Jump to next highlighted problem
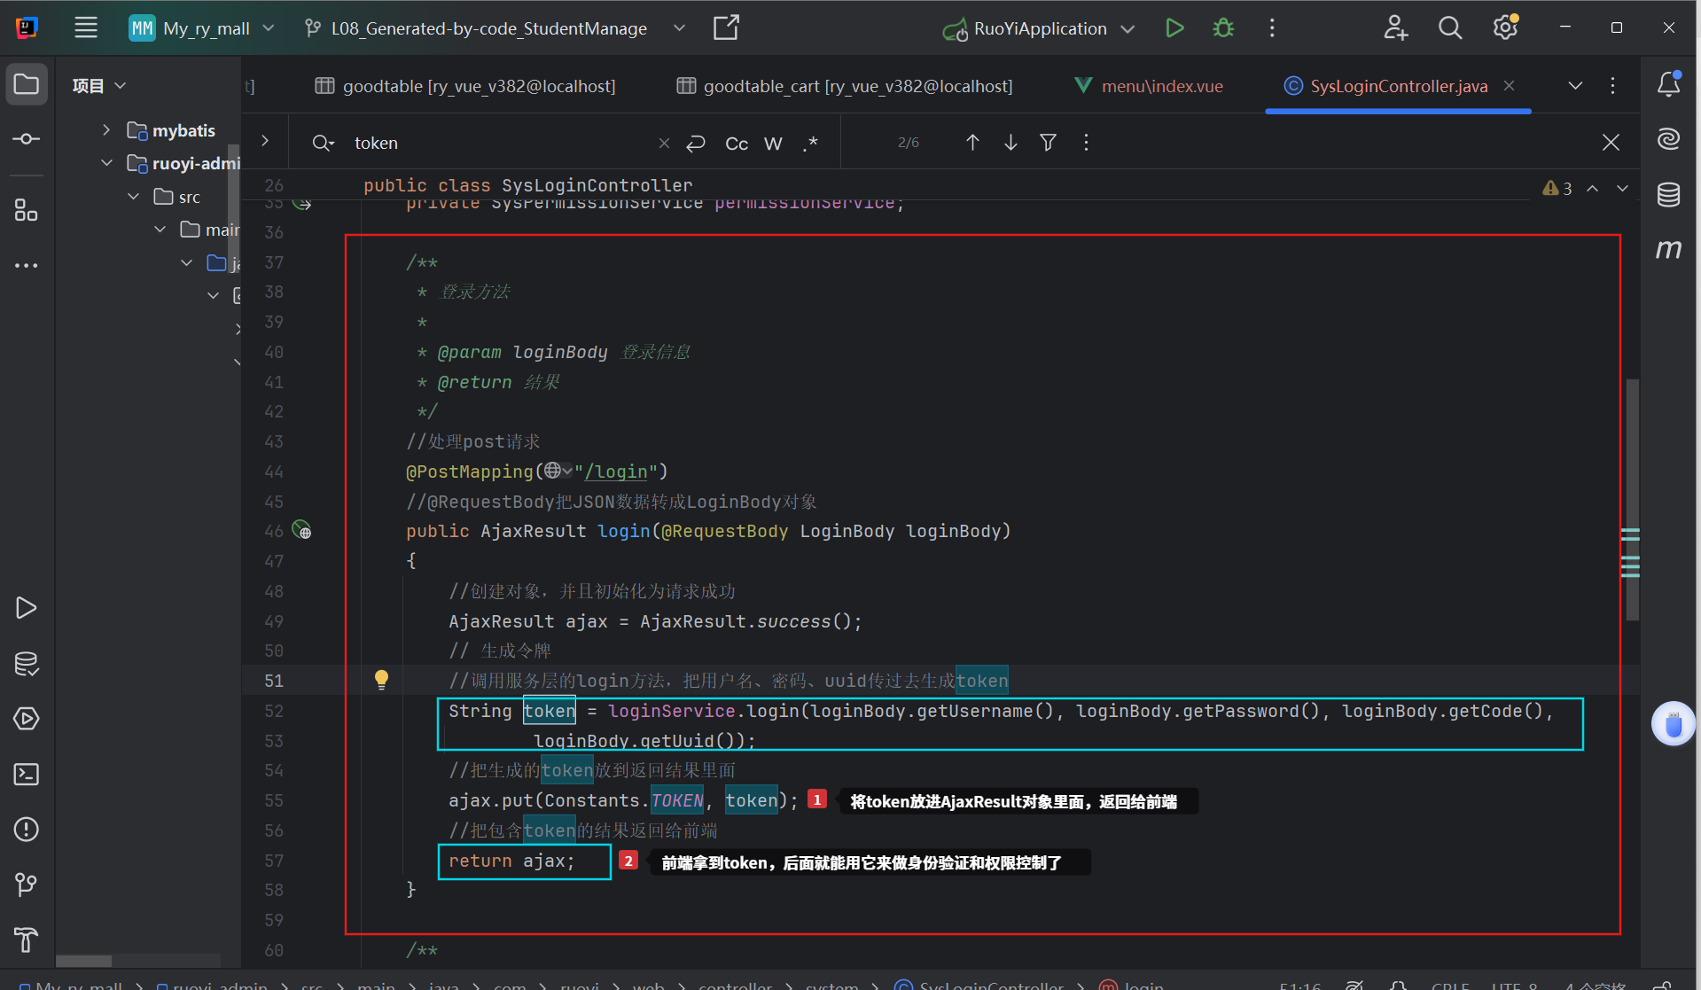Screen dimensions: 1701x990 pyautogui.click(x=1622, y=188)
